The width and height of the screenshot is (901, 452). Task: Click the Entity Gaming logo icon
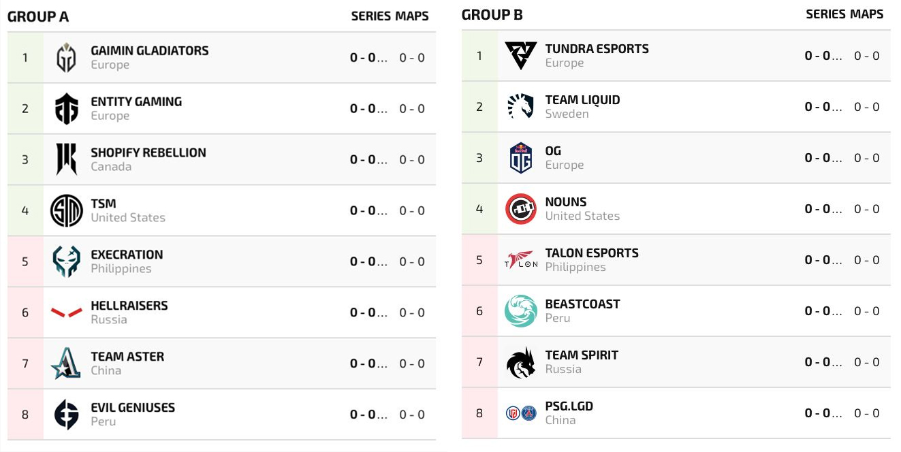(66, 109)
